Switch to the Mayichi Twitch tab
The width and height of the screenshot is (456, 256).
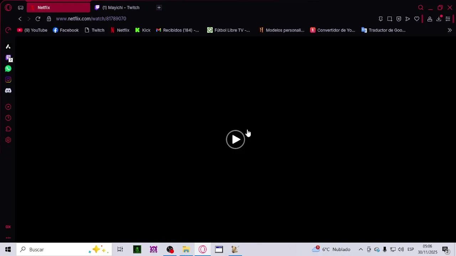tap(121, 7)
